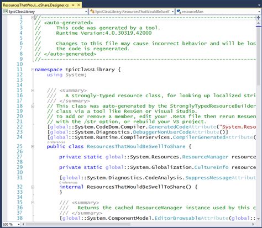This screenshot has width=262, height=228.
Task: Click 'SuppressMessageAttribute' on line 31
Action: [x=221, y=178]
